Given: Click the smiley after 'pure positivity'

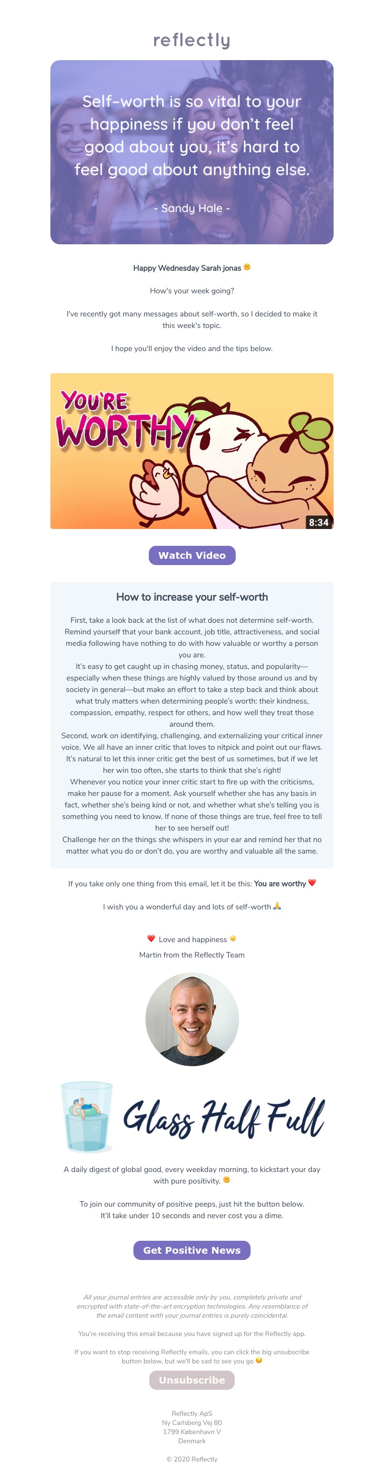Looking at the screenshot, I should (227, 1180).
